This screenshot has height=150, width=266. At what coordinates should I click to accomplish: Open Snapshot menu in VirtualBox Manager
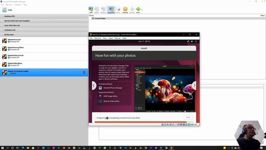[x=18, y=5]
